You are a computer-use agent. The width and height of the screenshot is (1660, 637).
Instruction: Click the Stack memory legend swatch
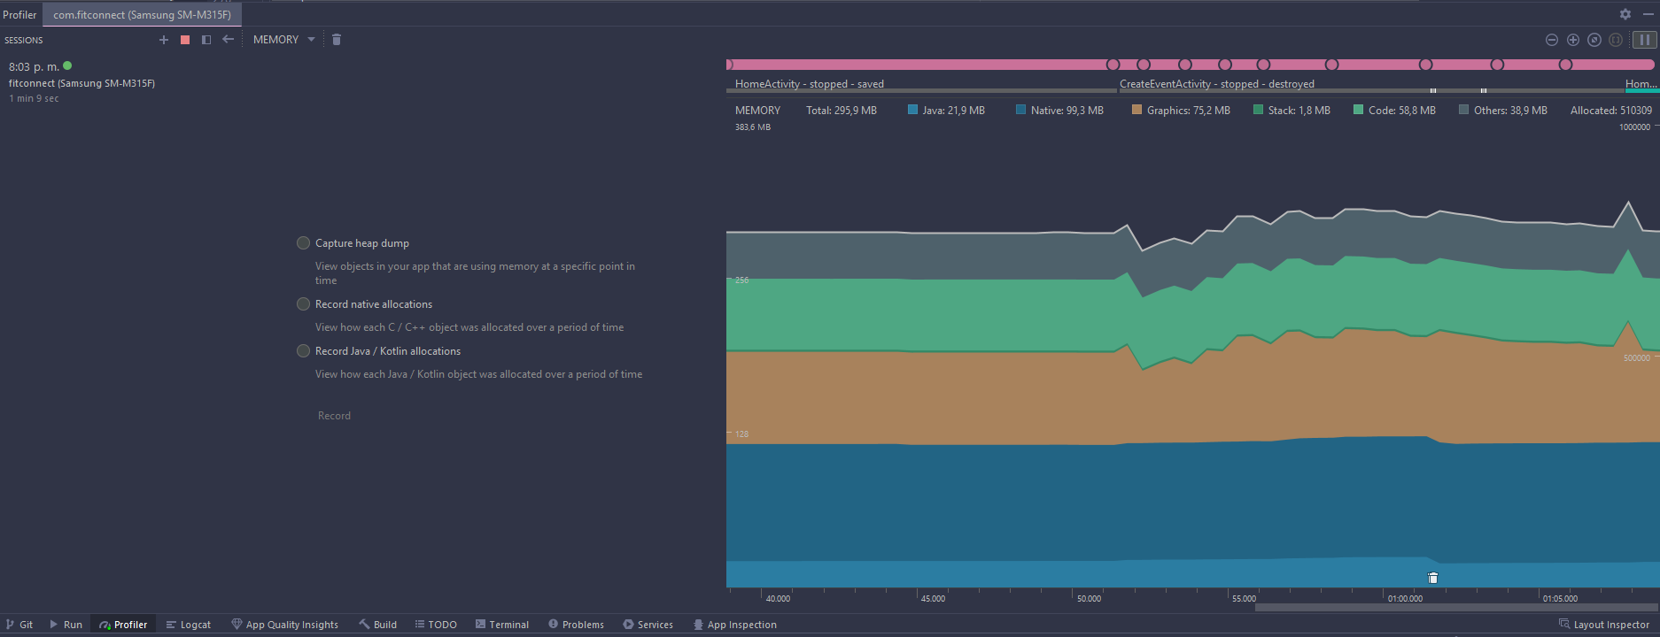(1258, 110)
